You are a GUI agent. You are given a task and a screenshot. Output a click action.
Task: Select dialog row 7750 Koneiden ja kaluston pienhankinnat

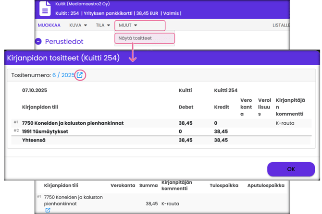coord(73,123)
